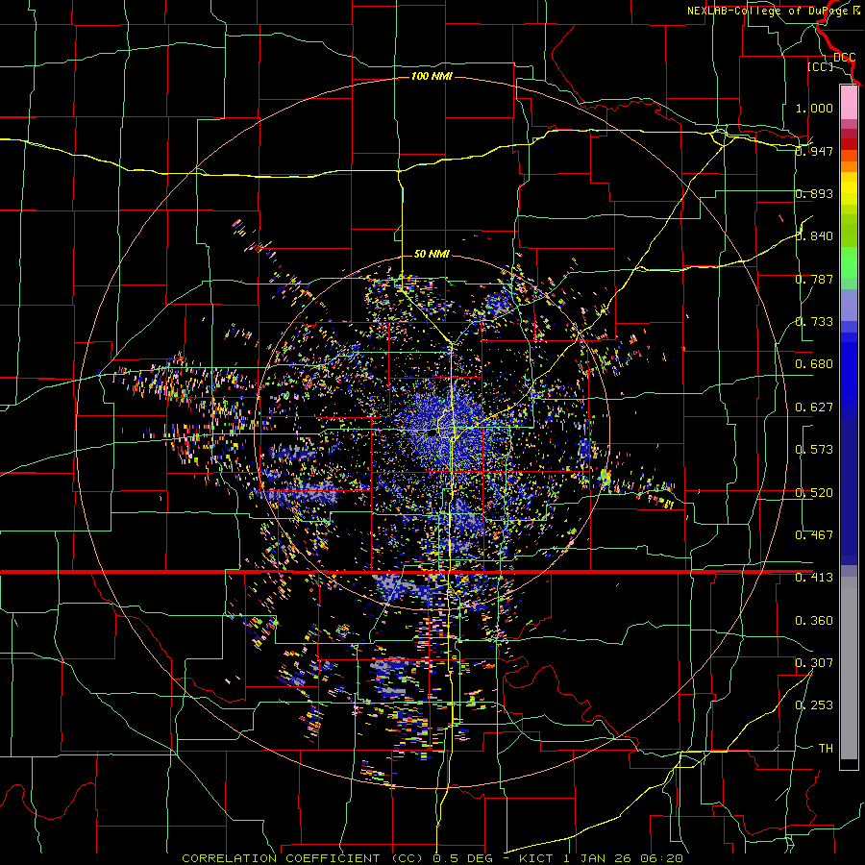Click the 1.000 value on the color scale
The width and height of the screenshot is (865, 865).
[x=814, y=108]
